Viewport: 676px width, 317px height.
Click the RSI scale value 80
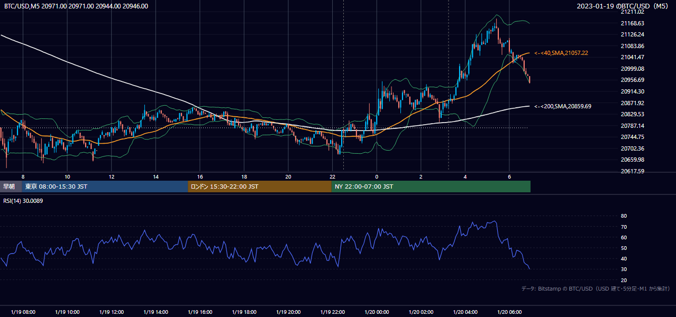624,216
